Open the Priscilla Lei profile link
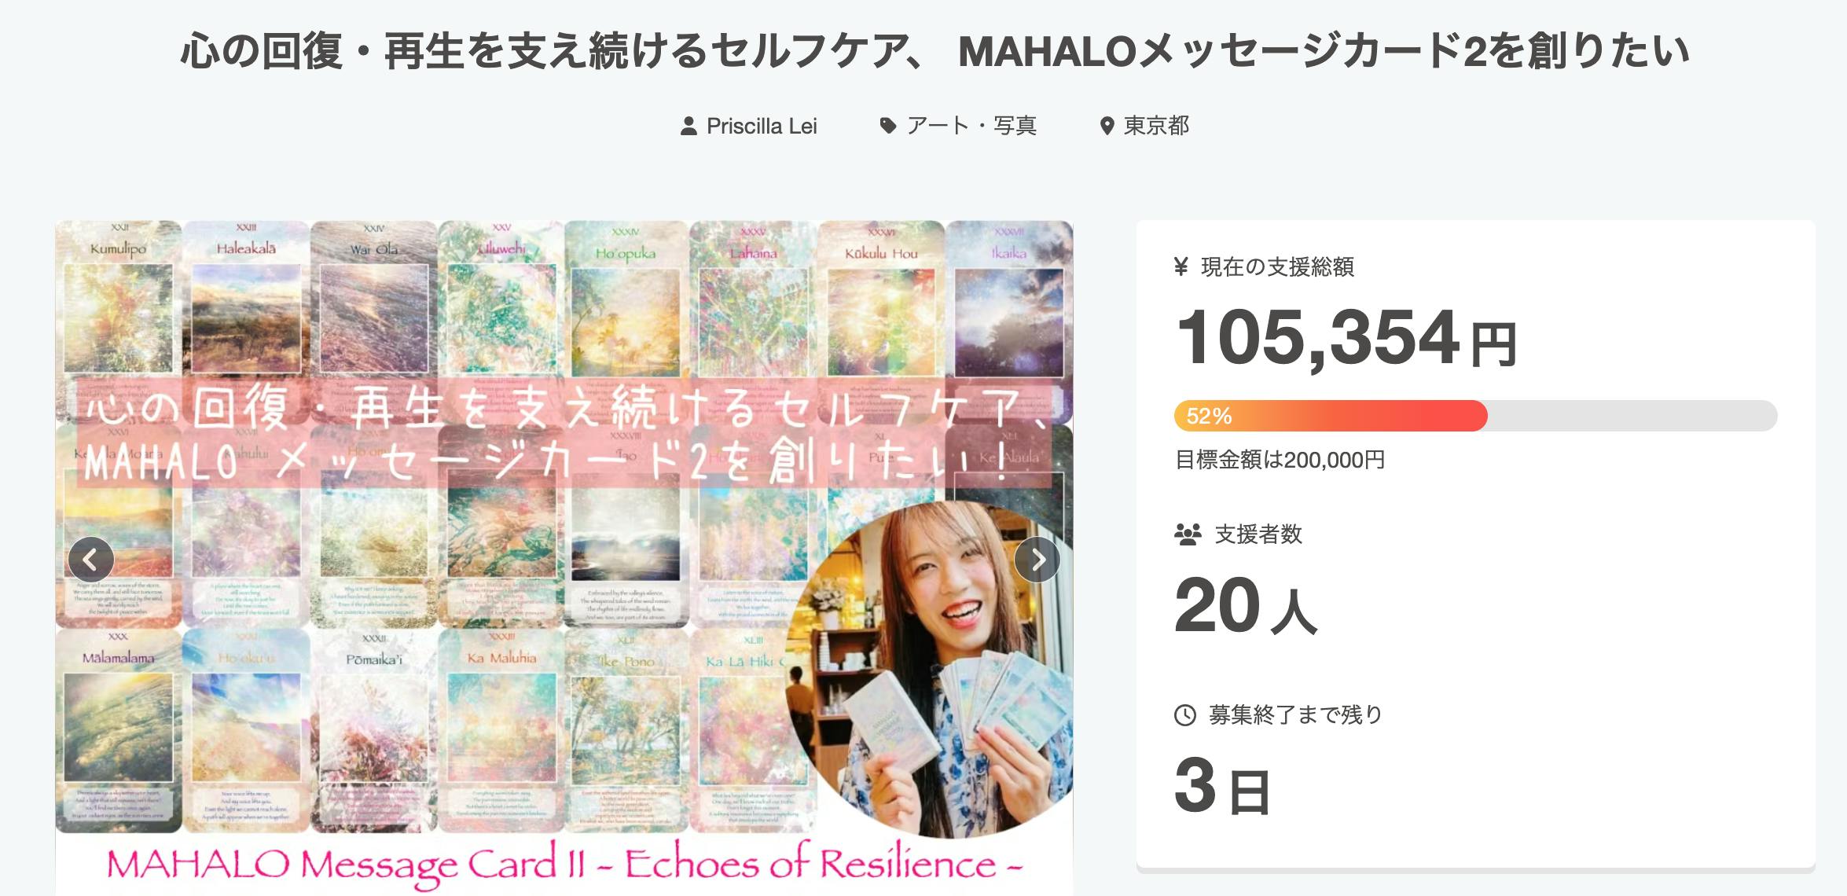Screen dimensions: 1847x896 762,127
